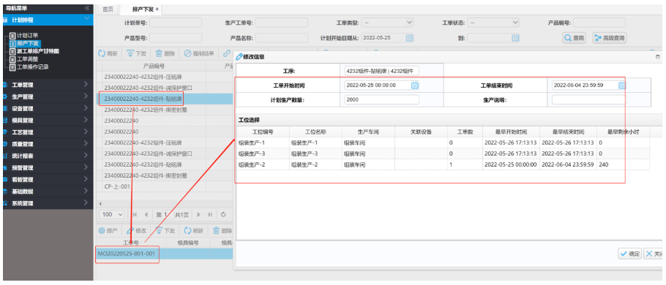Click the 工序 field in dialog
The image size is (666, 285).
[x=381, y=71]
